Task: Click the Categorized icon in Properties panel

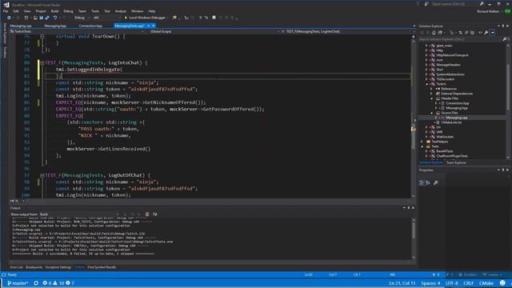Action: pos(422,183)
